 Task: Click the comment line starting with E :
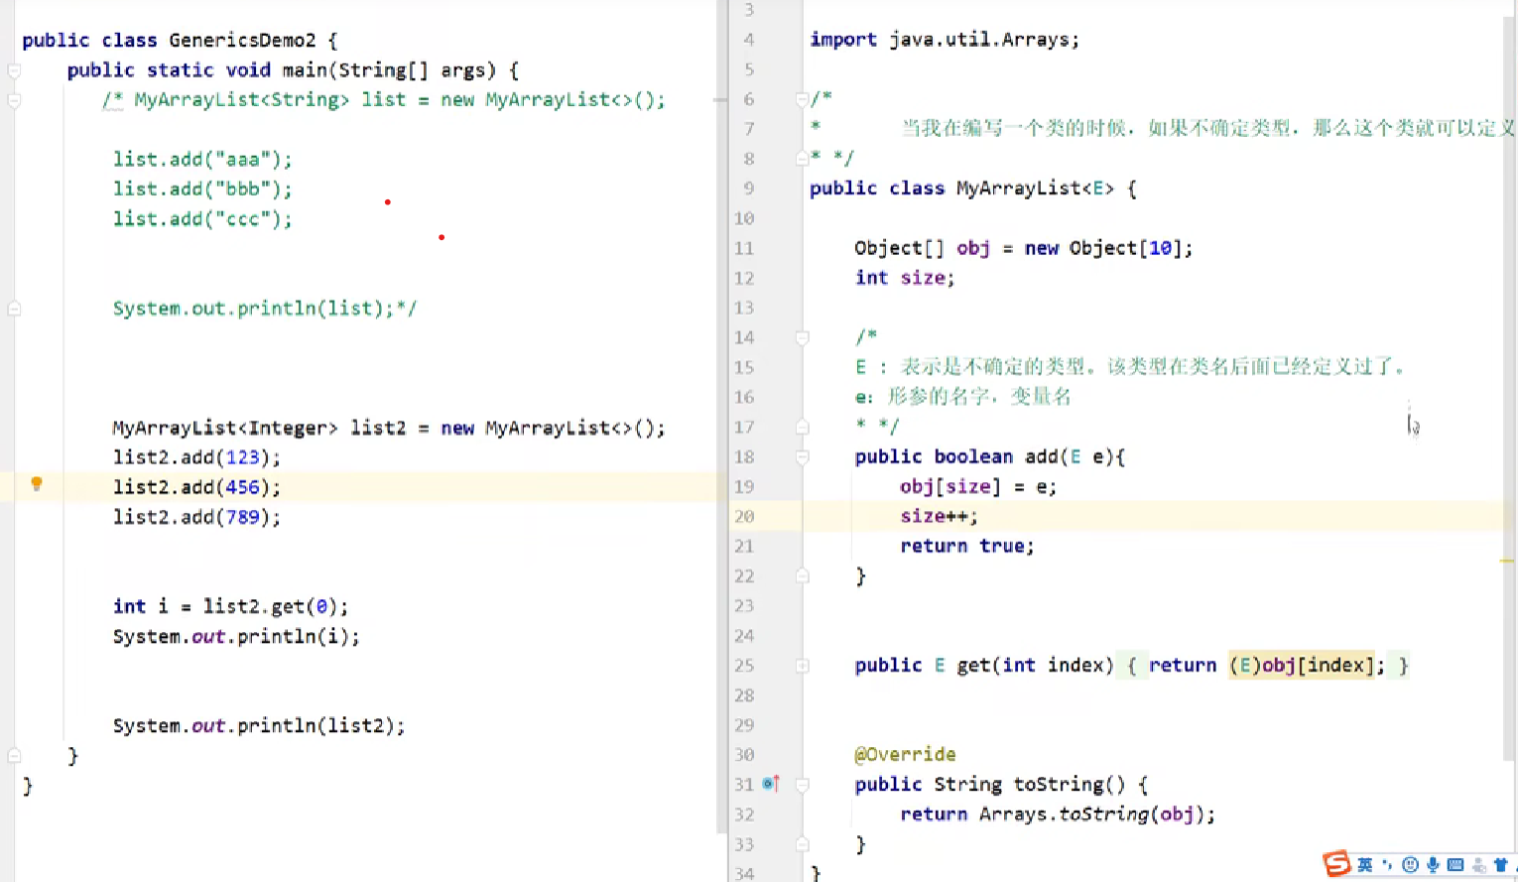[1131, 367]
